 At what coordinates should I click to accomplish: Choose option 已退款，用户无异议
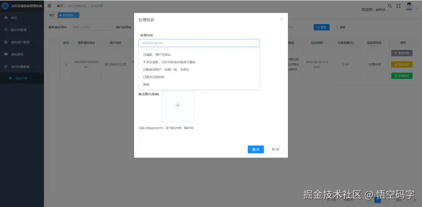click(198, 55)
